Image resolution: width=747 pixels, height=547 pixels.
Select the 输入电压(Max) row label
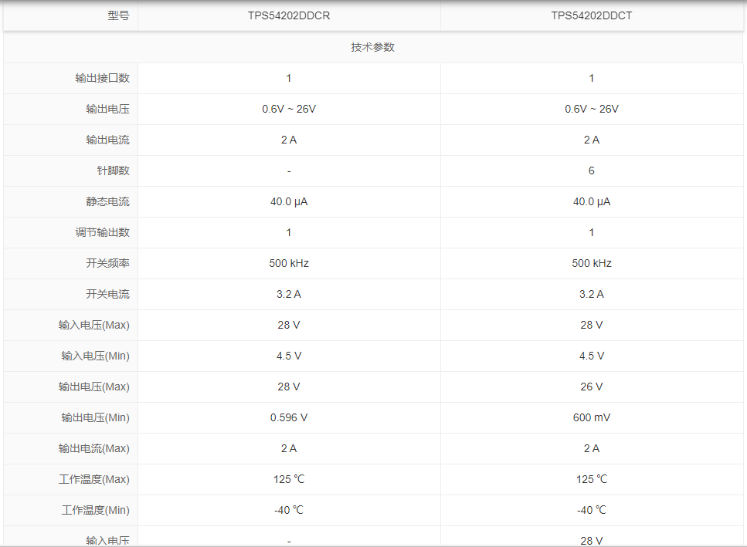pos(93,325)
